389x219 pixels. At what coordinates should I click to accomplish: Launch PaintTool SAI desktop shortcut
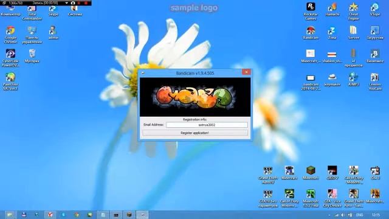click(x=10, y=82)
